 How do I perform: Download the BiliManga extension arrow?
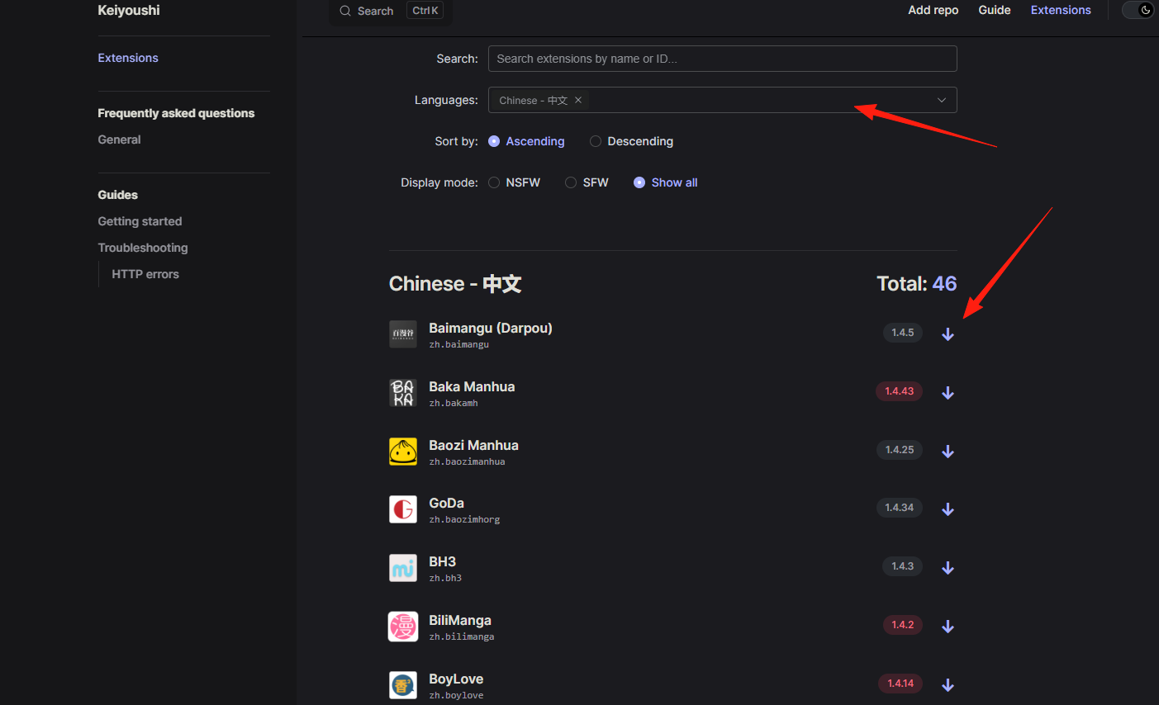click(948, 627)
